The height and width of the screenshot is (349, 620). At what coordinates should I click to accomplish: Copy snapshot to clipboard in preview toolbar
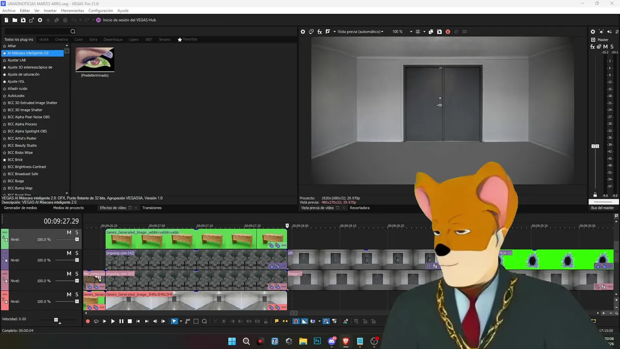[x=431, y=32]
